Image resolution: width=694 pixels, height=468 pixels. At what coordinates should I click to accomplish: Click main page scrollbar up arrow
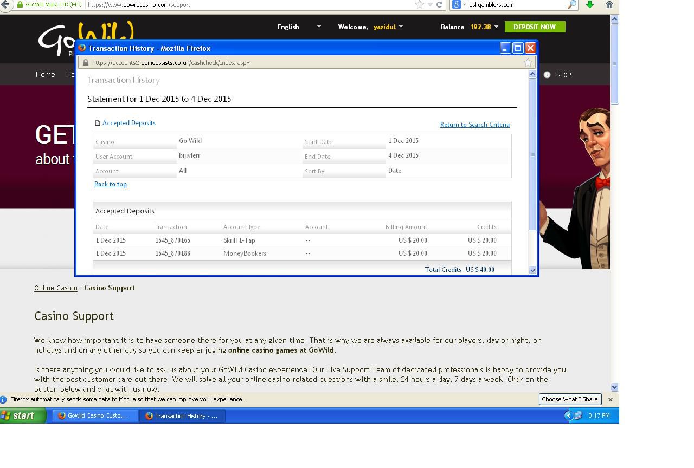[x=614, y=19]
